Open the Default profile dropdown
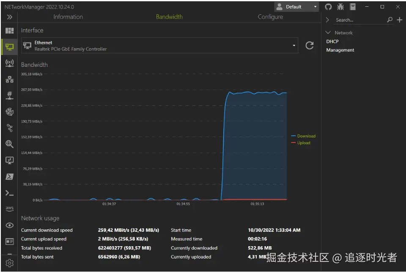Image resolution: width=406 pixels, height=272 pixels. coord(296,7)
